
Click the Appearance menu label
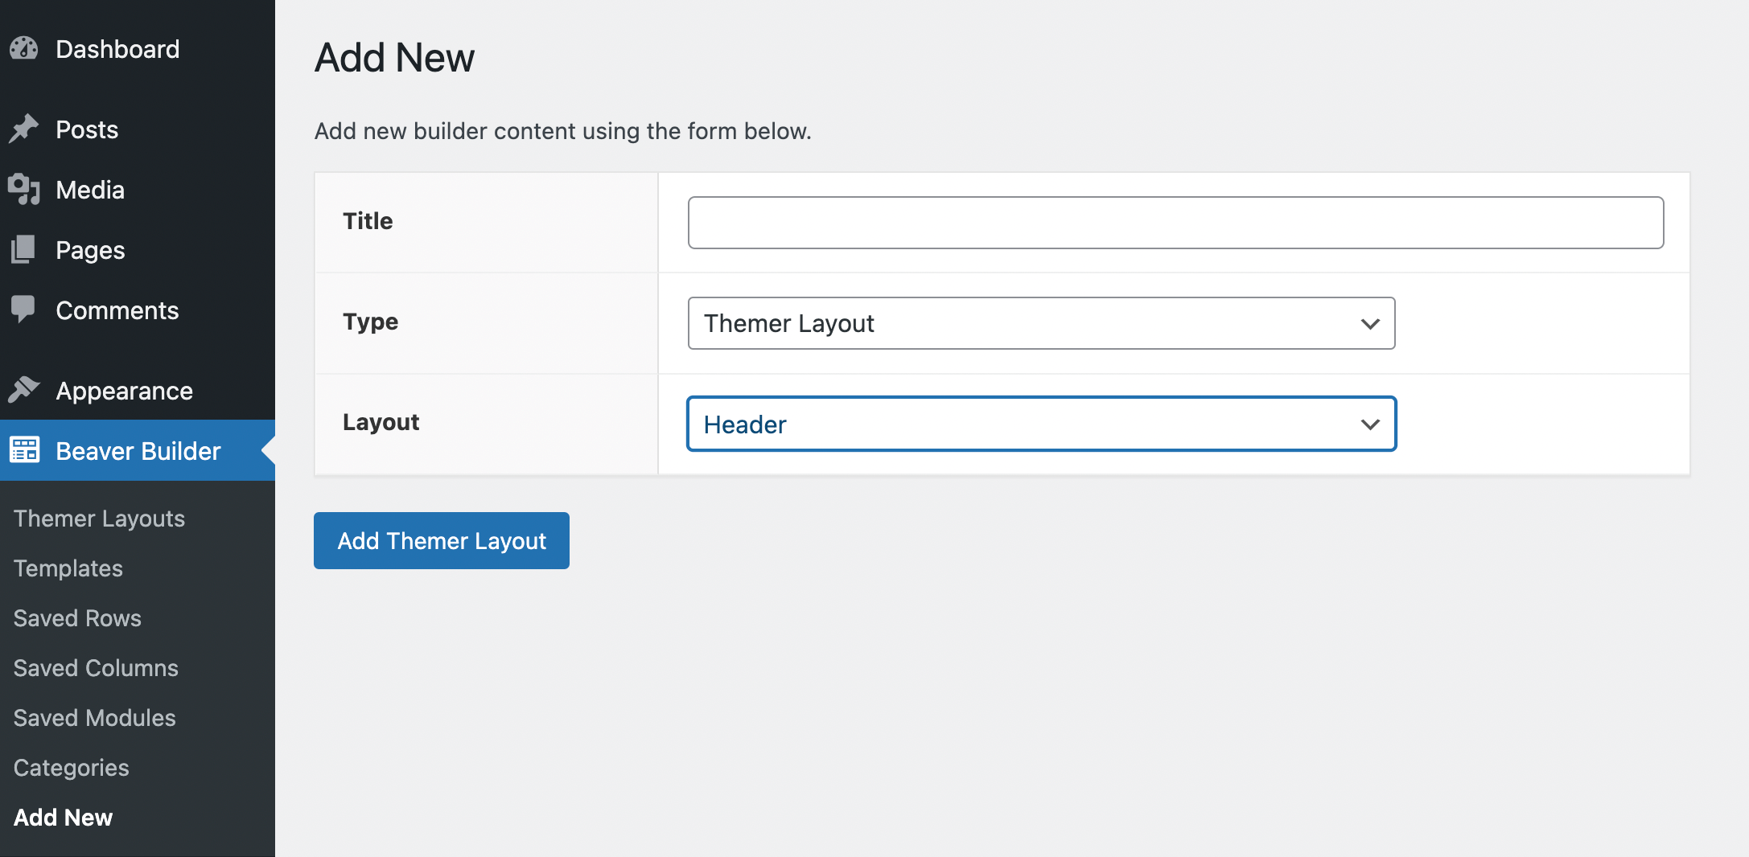(124, 391)
